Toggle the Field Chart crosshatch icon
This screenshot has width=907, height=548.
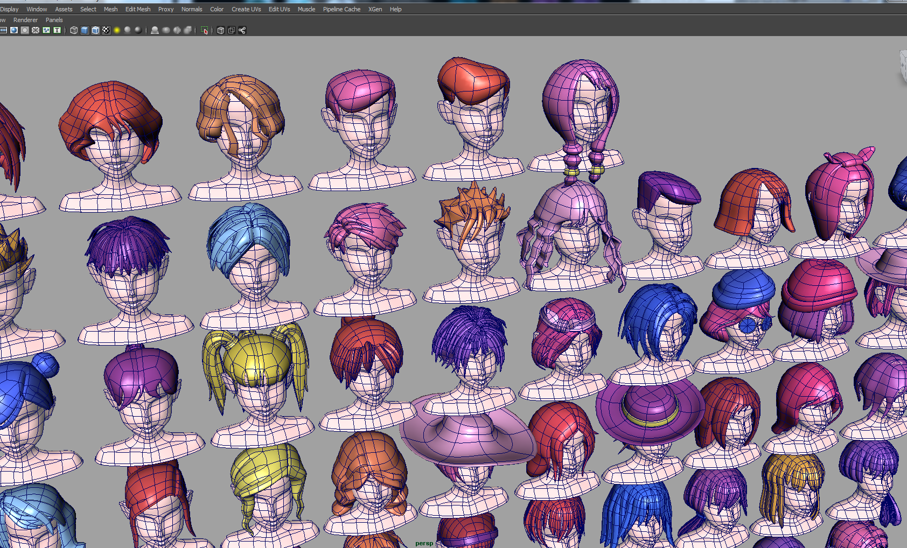click(36, 30)
